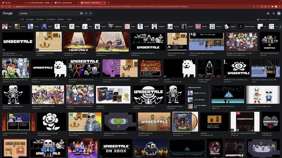
Task: Switch to the News results tab
Action: pos(61,19)
